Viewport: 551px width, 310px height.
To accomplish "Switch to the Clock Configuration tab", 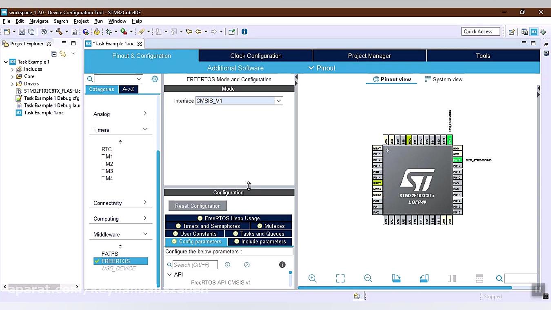I will pos(255,56).
